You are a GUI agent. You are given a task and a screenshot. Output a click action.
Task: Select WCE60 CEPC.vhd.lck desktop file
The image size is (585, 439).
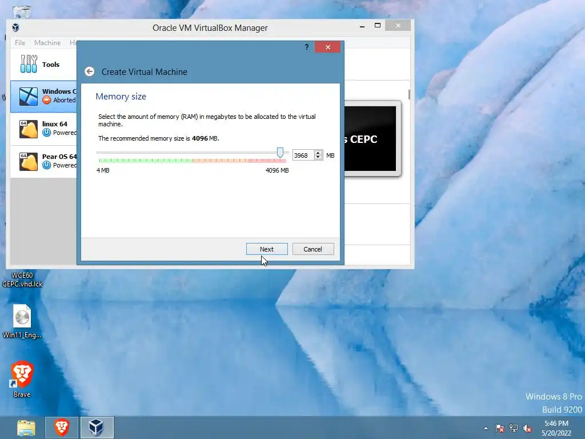22,280
